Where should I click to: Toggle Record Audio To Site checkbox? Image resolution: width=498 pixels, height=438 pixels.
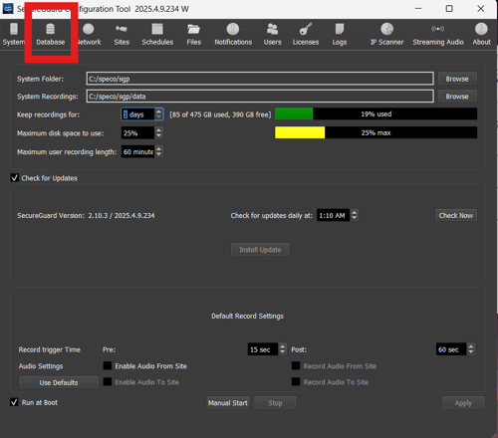(296, 381)
